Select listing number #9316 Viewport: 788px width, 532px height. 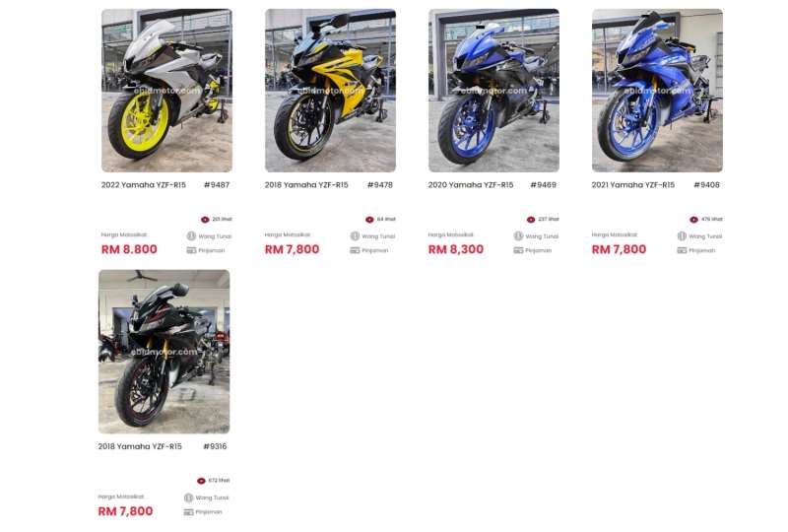point(215,446)
